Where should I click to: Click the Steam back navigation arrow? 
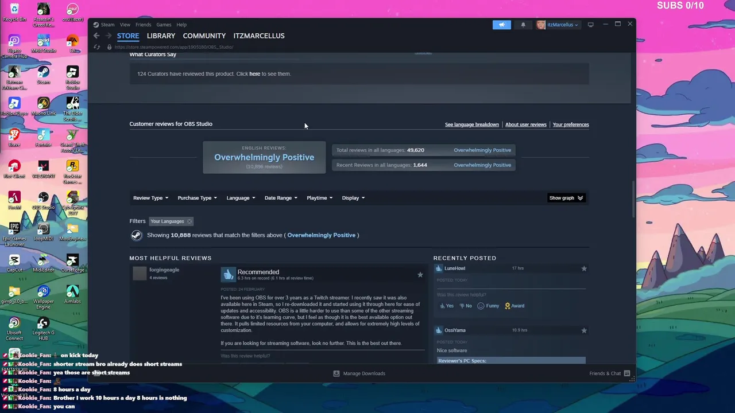(96, 36)
